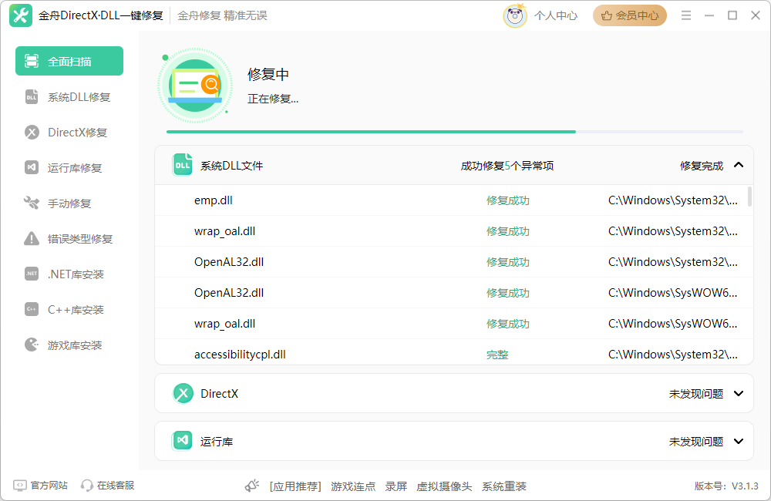Viewport: 771px width, 501px height.
Task: Open 系统DLL修复 in the sidebar
Action: [69, 97]
